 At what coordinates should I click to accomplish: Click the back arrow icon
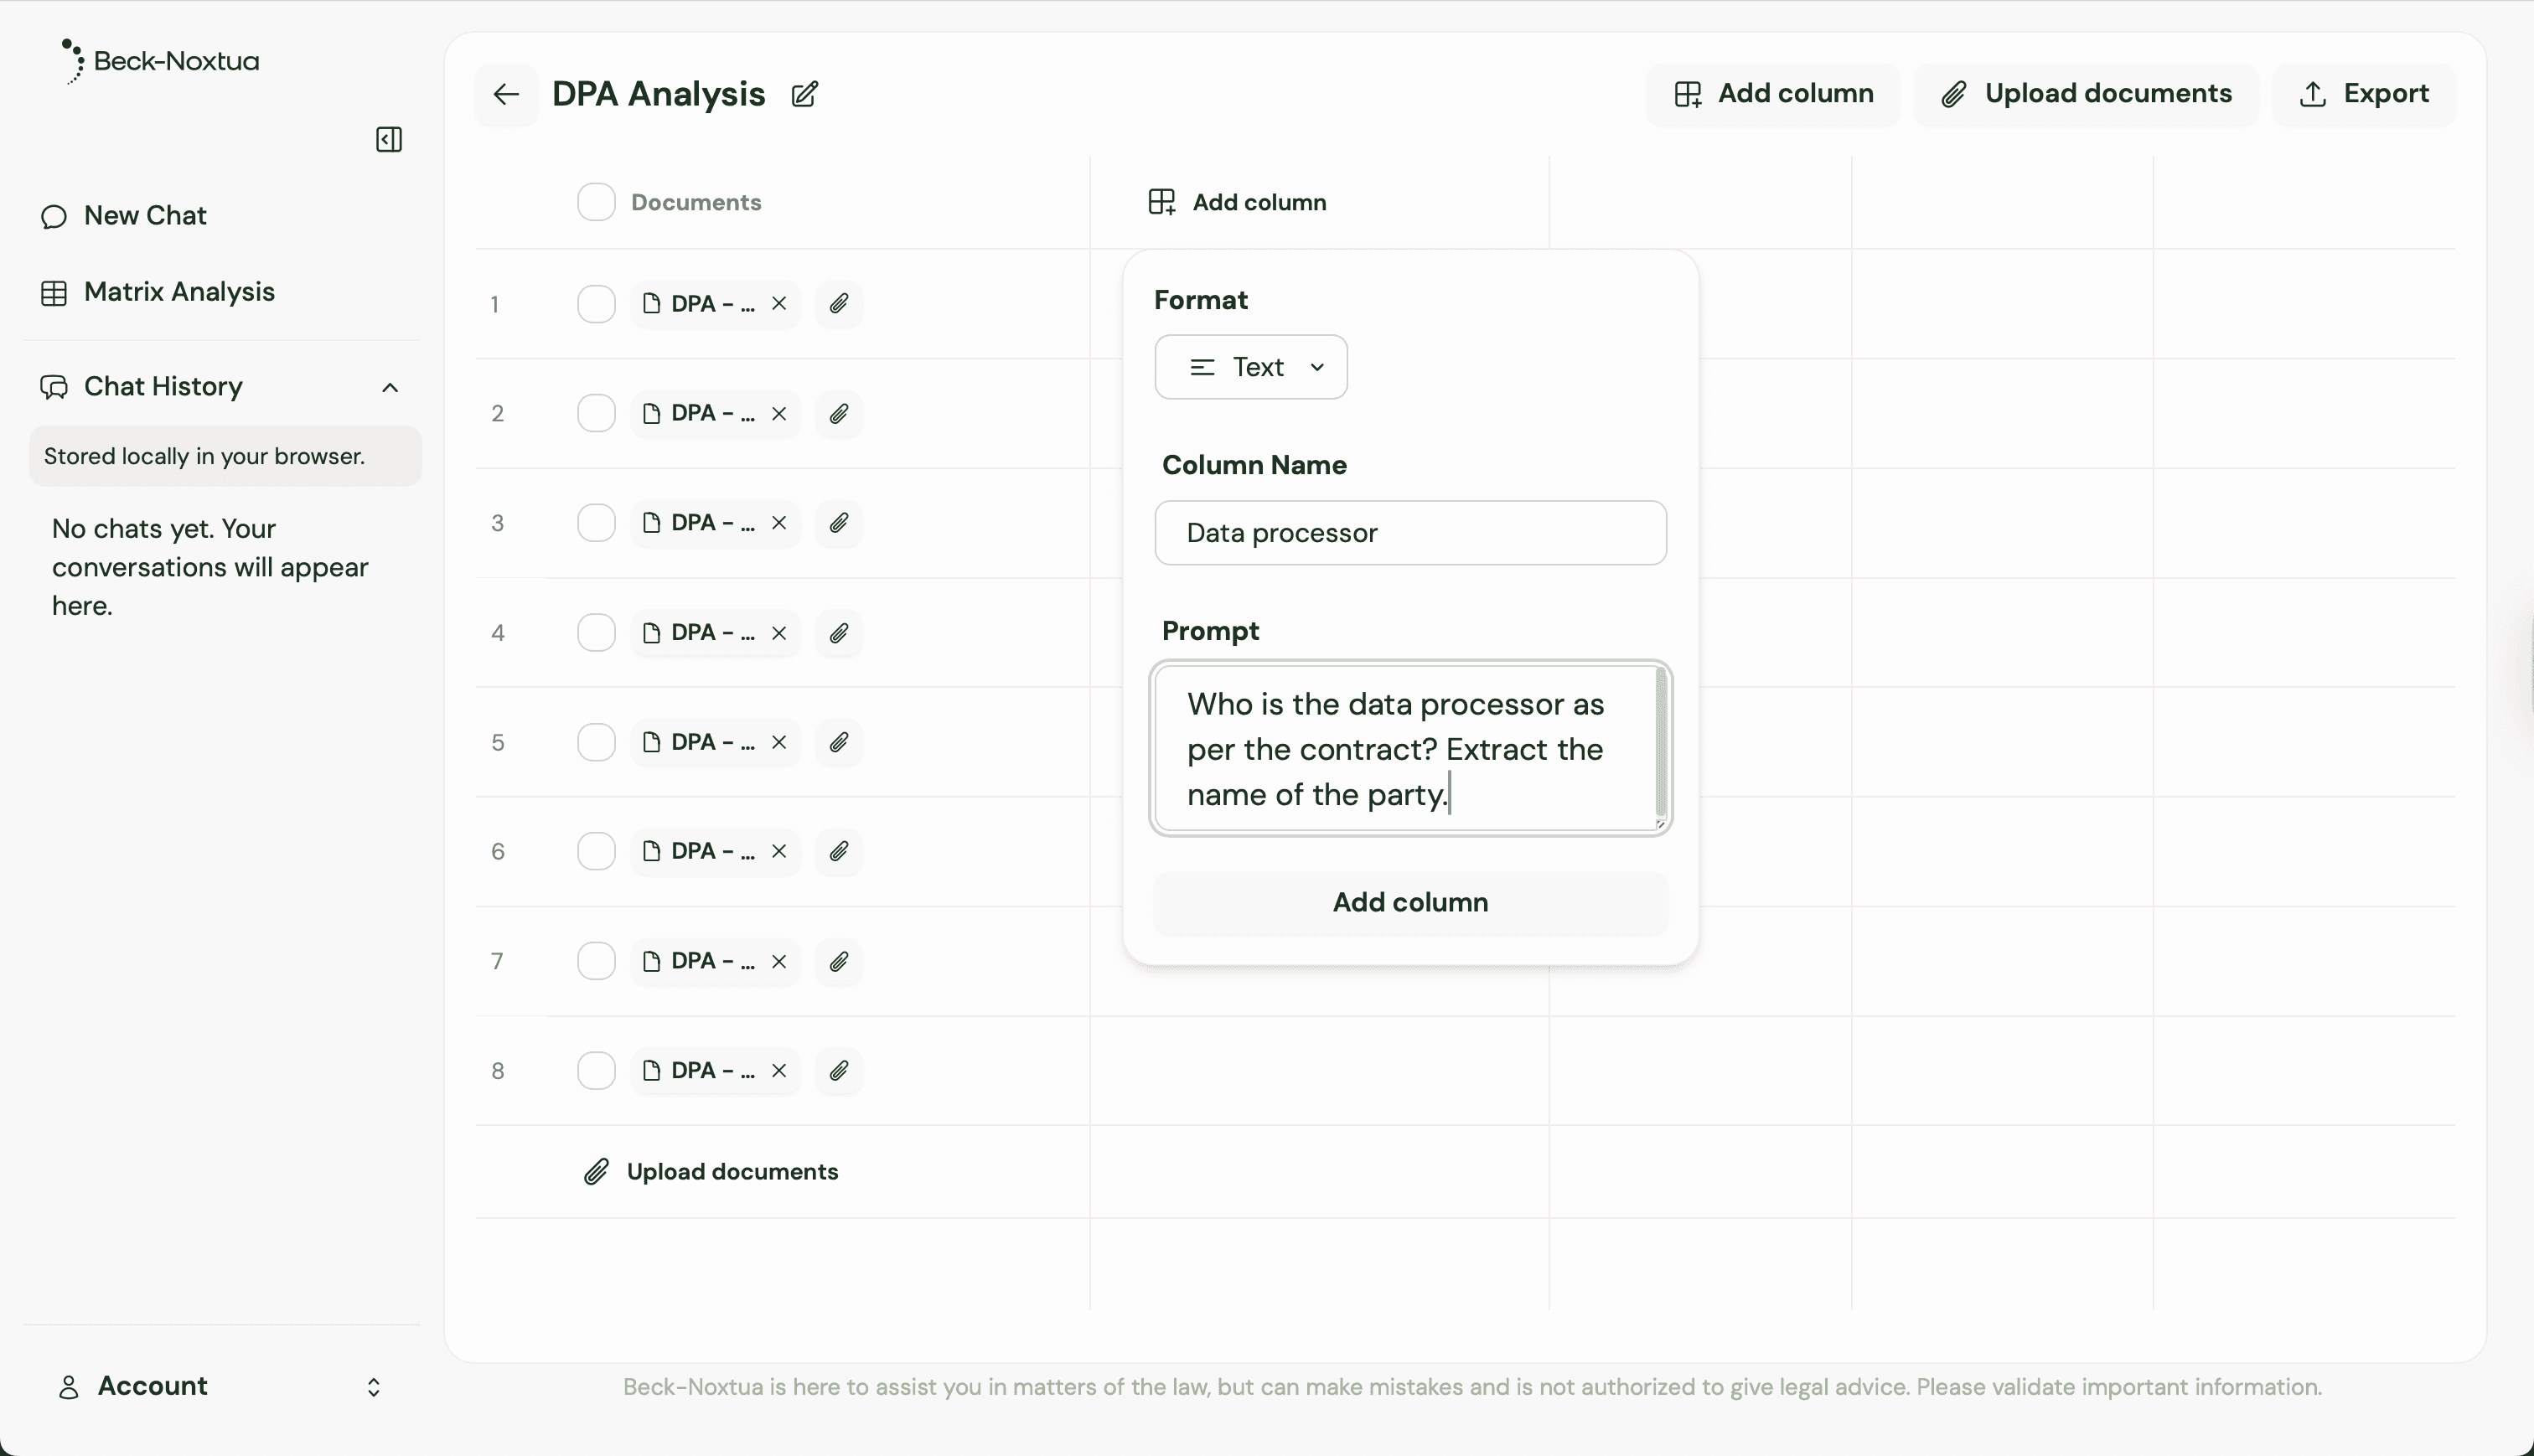506,94
